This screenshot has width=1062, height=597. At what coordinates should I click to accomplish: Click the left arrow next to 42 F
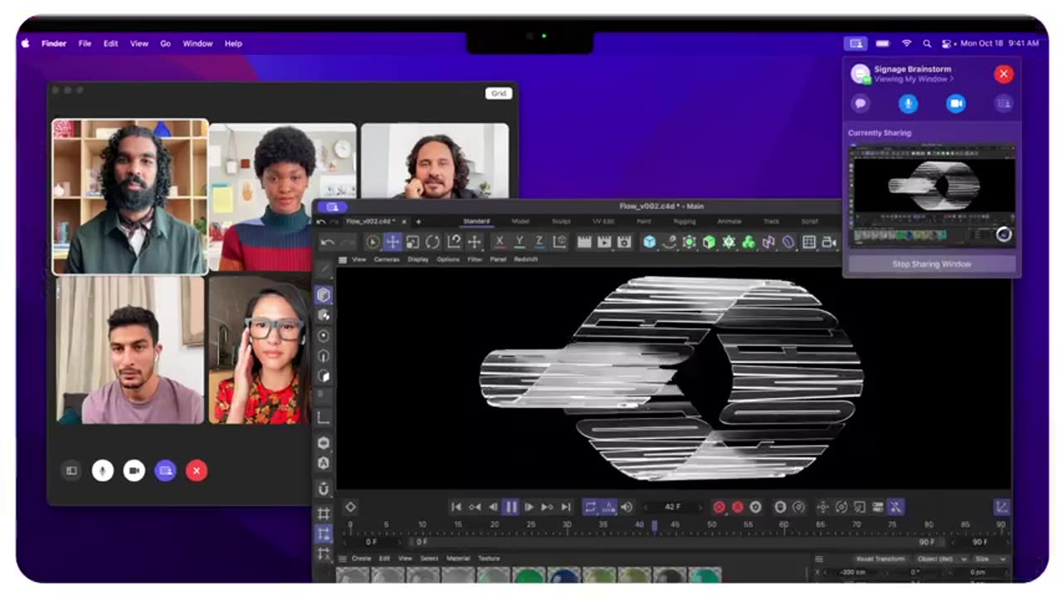tap(646, 507)
